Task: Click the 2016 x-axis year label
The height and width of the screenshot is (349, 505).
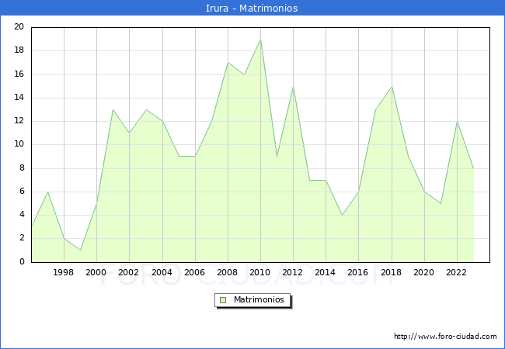Action: click(x=358, y=273)
